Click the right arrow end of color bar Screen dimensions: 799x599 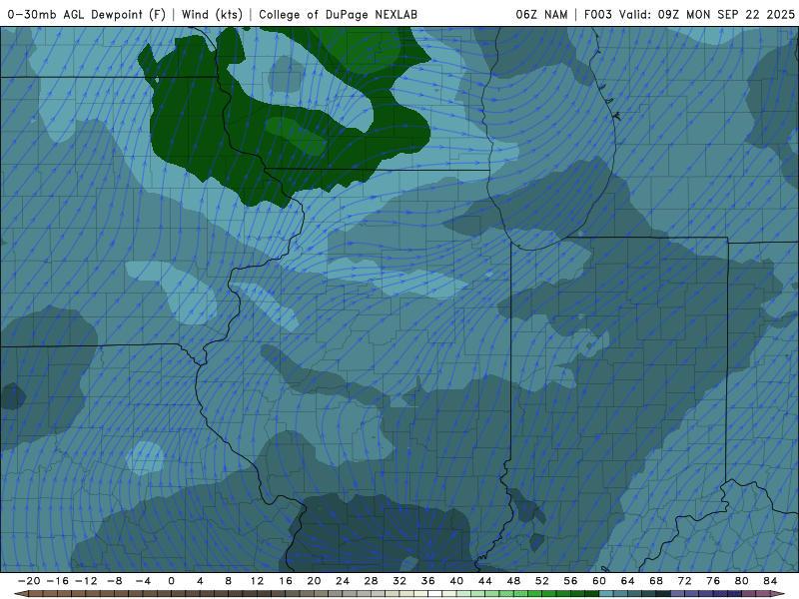pos(779,594)
